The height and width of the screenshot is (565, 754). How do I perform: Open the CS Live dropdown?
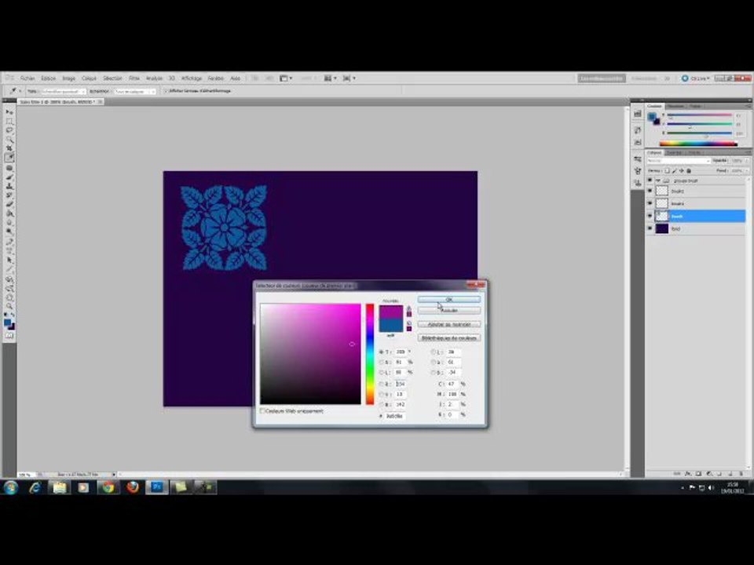click(x=695, y=78)
